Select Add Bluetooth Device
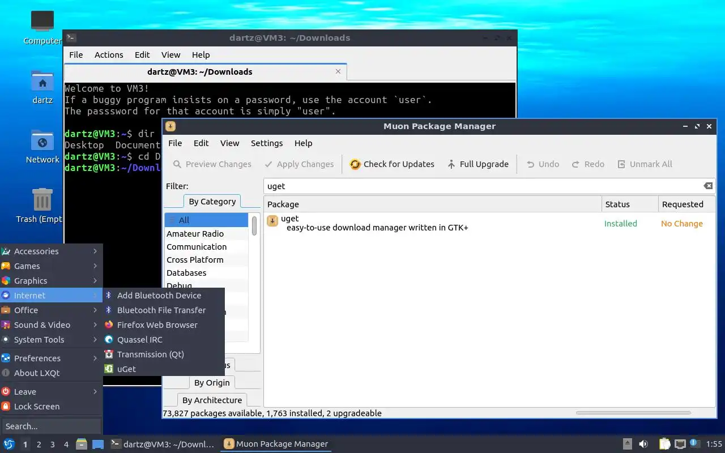This screenshot has width=725, height=453. [164, 296]
